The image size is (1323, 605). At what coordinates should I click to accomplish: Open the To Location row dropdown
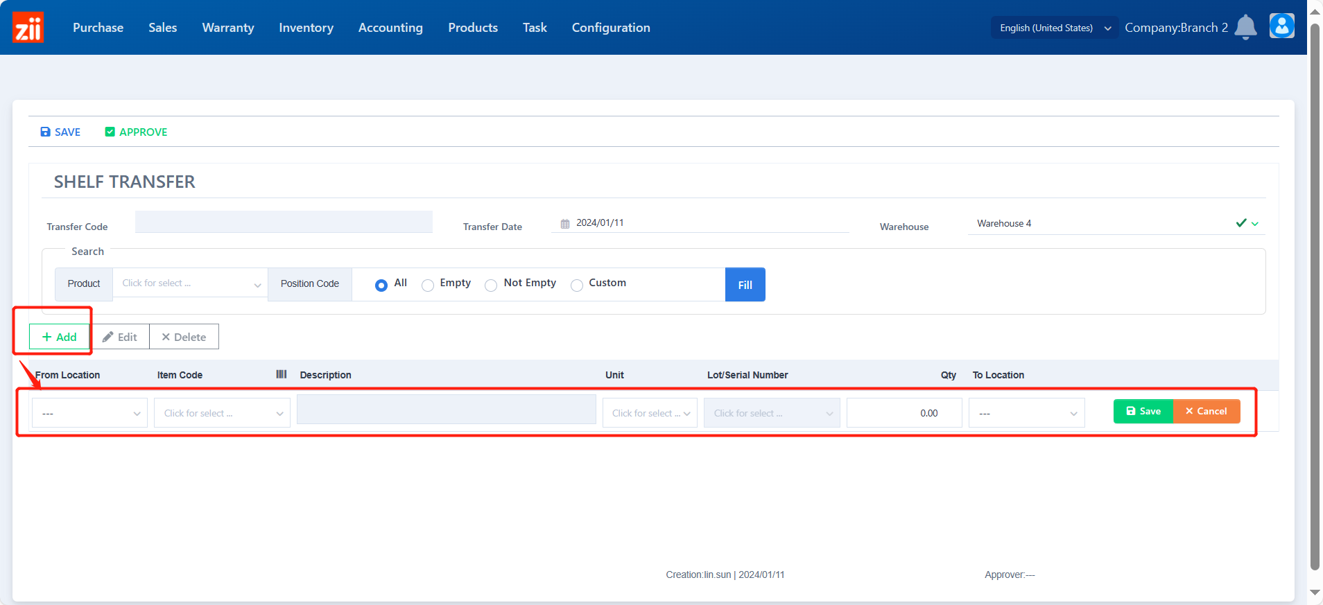pos(1026,413)
